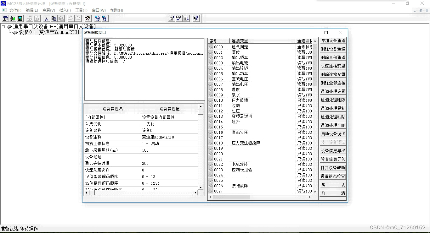This screenshot has width=430, height=233.
Task: Select 设备0--[莫迪康ModbusRTU] tree item
Action: click(49, 32)
